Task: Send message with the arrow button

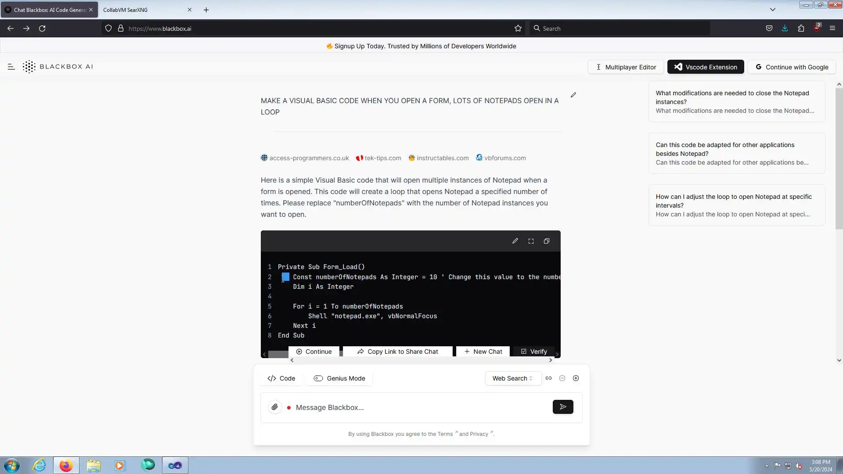Action: (563, 407)
